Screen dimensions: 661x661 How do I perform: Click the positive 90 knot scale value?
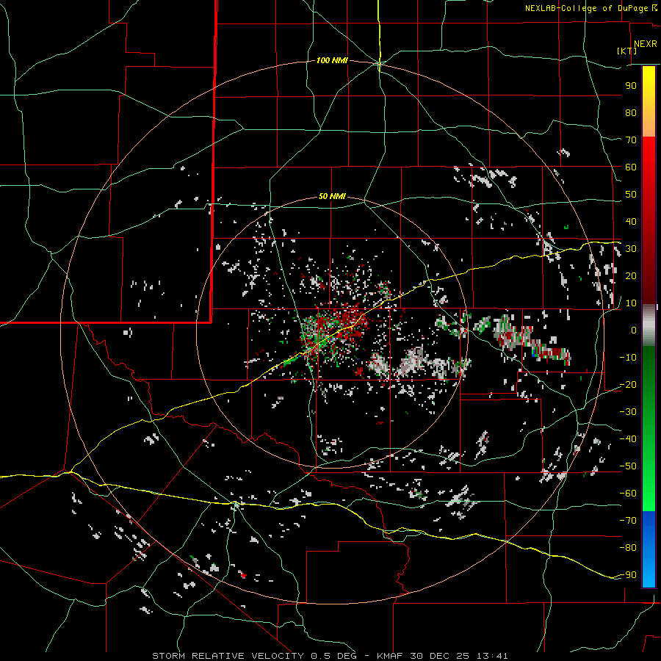[631, 86]
